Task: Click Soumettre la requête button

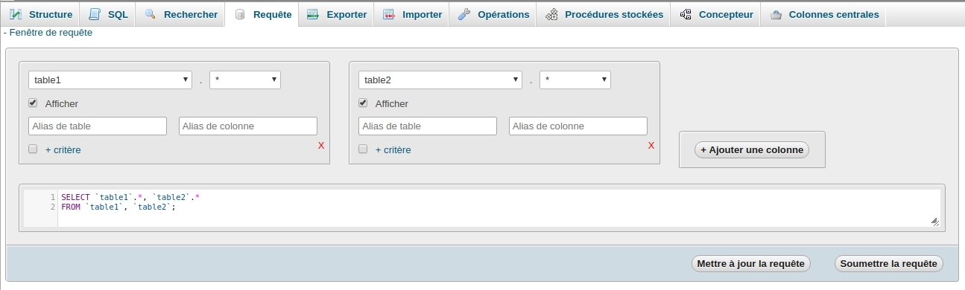Action: pos(888,263)
